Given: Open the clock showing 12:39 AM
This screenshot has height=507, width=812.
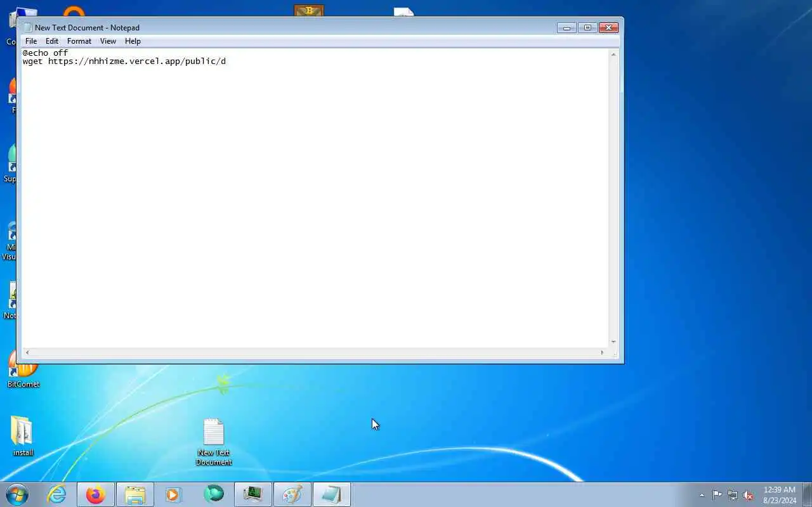Looking at the screenshot, I should click(780, 495).
